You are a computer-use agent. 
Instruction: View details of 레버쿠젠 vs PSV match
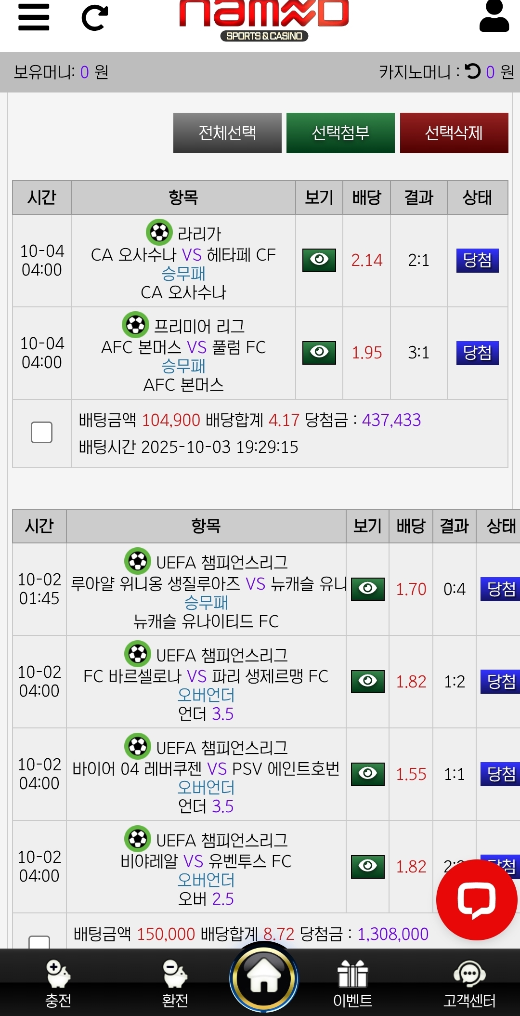pos(367,774)
